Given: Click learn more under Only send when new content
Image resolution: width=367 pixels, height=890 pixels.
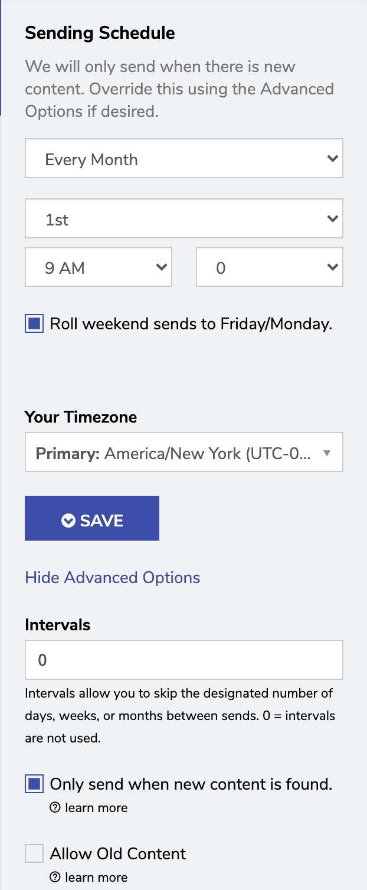Looking at the screenshot, I should [x=96, y=807].
